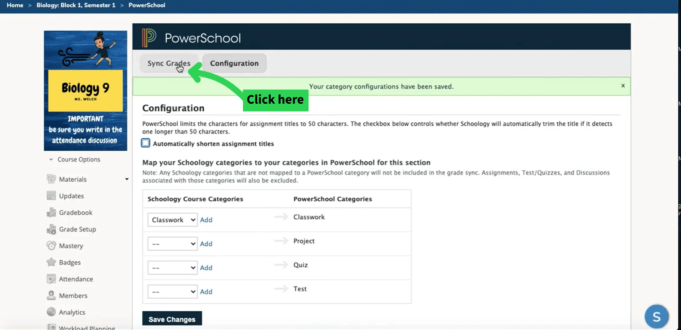Open the Mastery sidebar icon
Viewport: 681px width, 330px height.
(51, 246)
